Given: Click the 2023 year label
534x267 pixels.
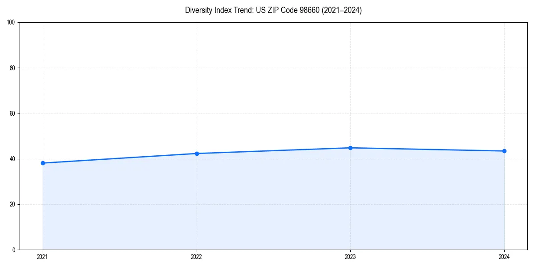Looking at the screenshot, I should coord(351,257).
